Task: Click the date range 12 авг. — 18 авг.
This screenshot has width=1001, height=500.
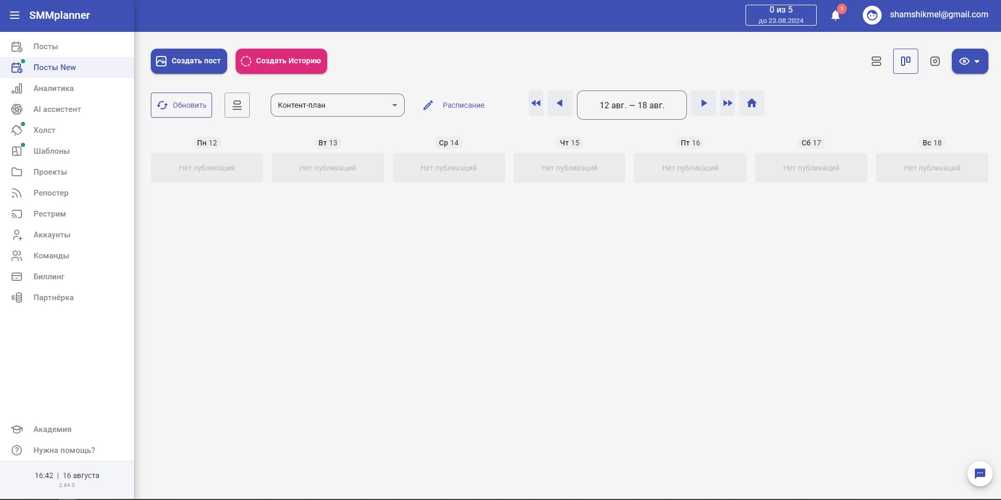Action: (632, 105)
